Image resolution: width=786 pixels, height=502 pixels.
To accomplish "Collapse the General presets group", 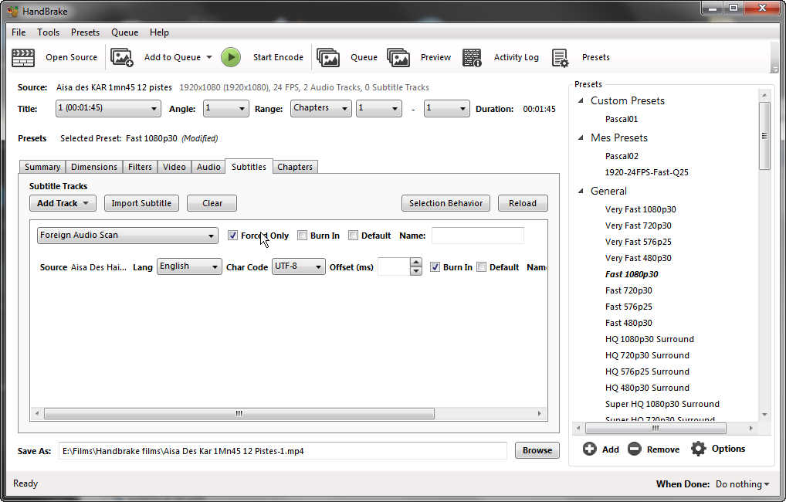I will (x=581, y=191).
